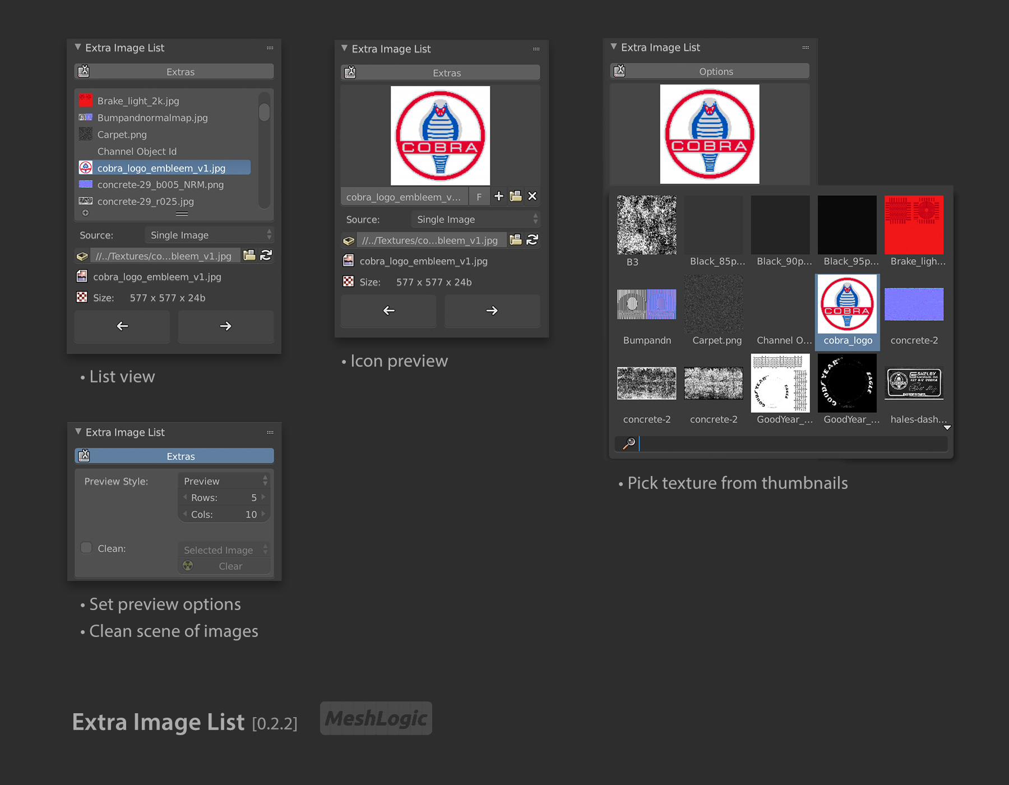Pick the highlighted cobra_logo thumbnail

tap(847, 312)
